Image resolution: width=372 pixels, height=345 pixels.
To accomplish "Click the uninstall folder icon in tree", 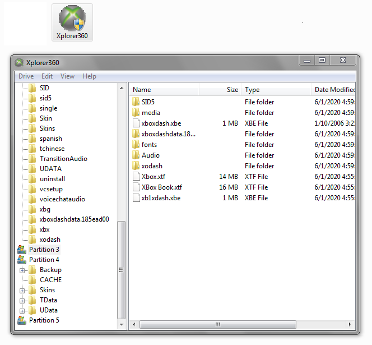I will click(x=32, y=179).
